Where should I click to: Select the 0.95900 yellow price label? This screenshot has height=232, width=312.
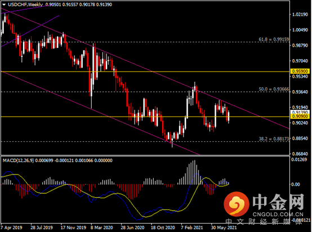[x=300, y=71]
